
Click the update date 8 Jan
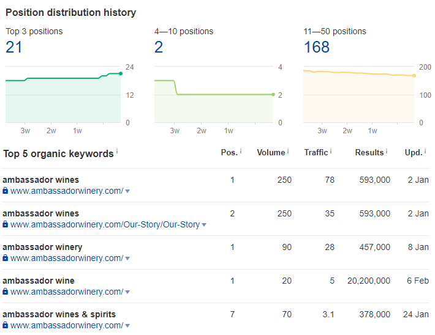click(x=418, y=247)
